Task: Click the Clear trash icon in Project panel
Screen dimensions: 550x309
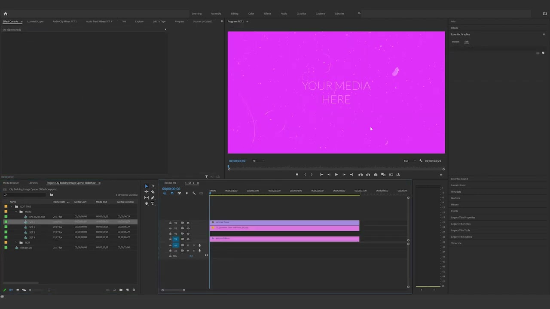Action: point(133,290)
